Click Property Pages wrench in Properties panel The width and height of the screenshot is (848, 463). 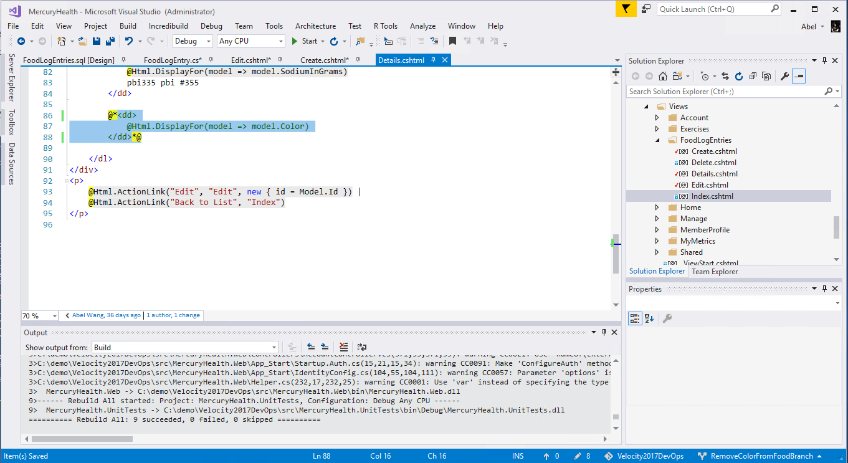667,318
